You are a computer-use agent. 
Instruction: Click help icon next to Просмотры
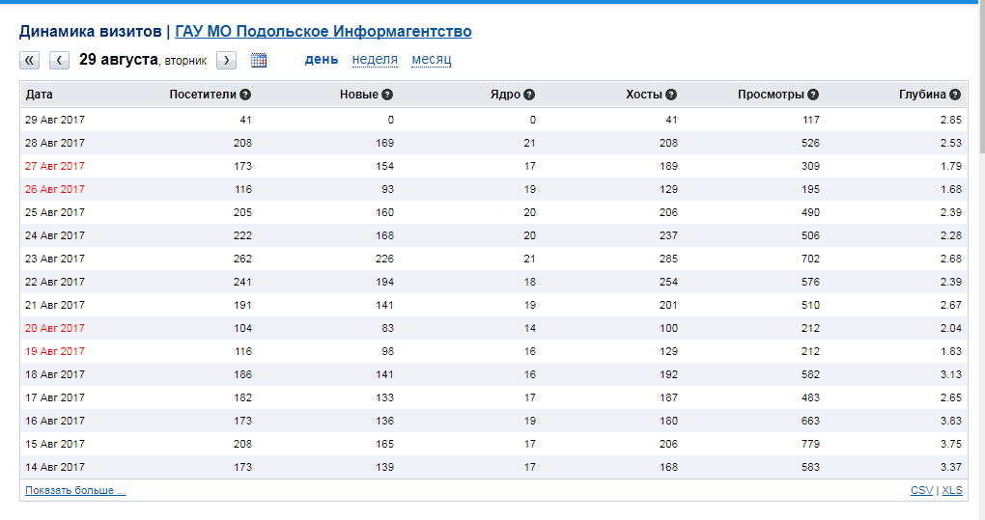[813, 95]
